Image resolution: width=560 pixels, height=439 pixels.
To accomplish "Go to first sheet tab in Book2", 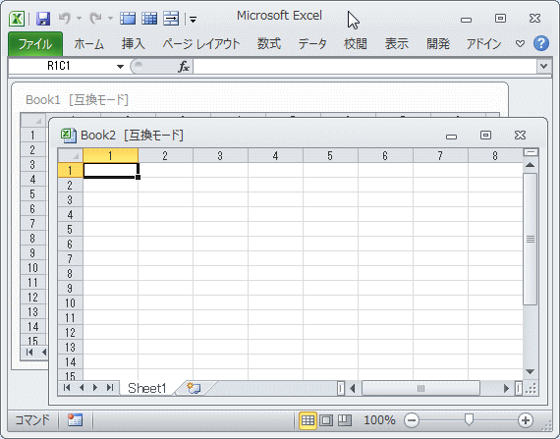I will tap(67, 388).
